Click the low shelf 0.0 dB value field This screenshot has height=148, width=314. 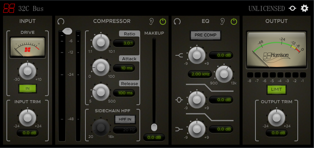coord(221,129)
